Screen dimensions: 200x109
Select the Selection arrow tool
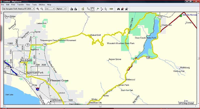[x=106, y=9]
